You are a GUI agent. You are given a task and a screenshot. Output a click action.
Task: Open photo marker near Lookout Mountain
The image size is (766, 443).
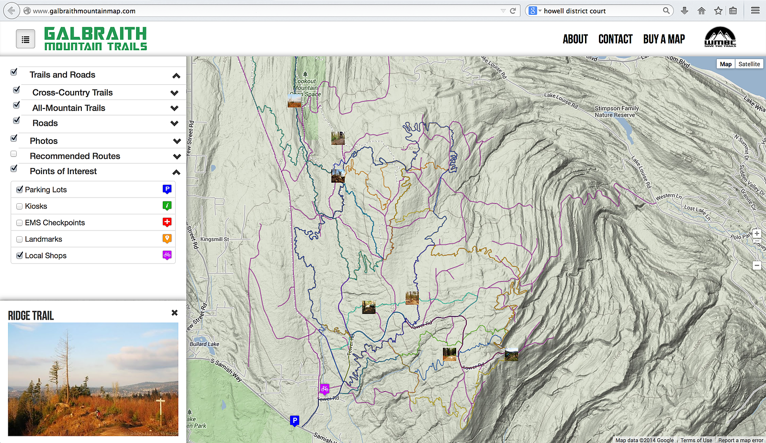click(x=294, y=100)
